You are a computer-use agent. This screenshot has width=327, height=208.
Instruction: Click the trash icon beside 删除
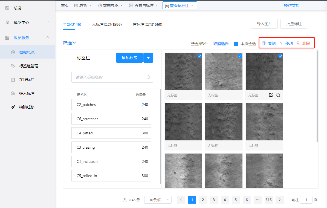pyautogui.click(x=298, y=43)
